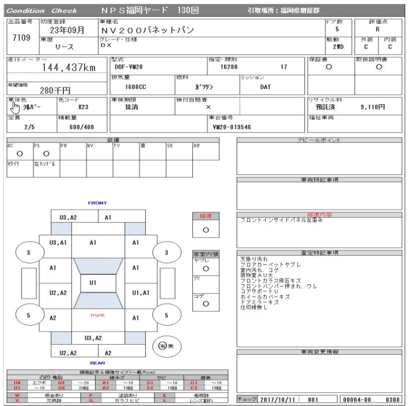This screenshot has width=420, height=406.
Task: Toggle the 修復 repair history circle
Action: point(205,230)
